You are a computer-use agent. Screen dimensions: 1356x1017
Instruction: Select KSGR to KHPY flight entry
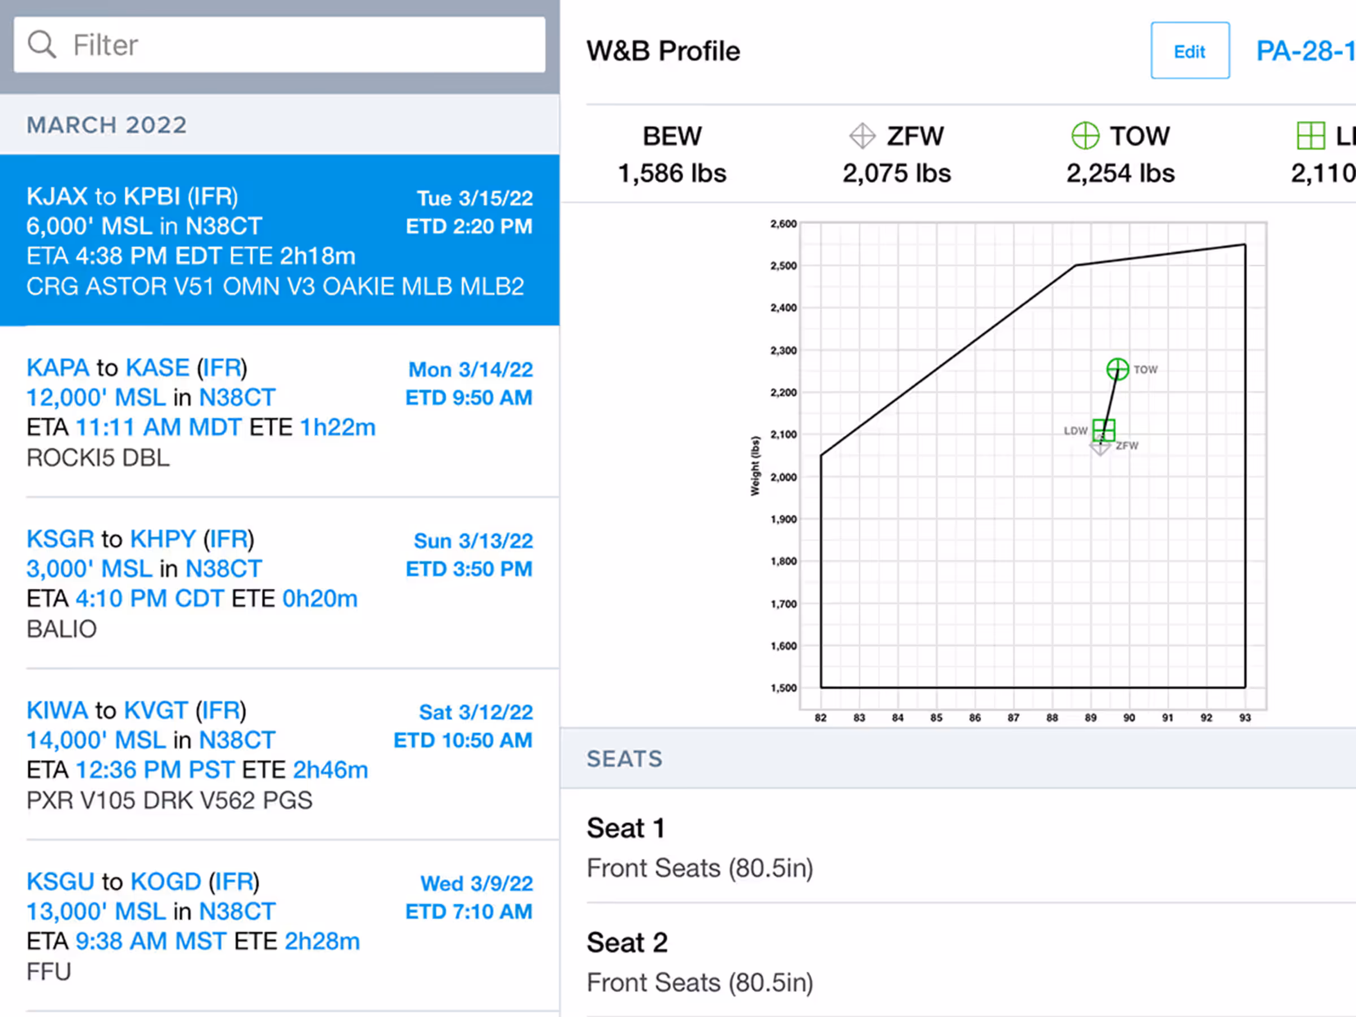tap(279, 583)
